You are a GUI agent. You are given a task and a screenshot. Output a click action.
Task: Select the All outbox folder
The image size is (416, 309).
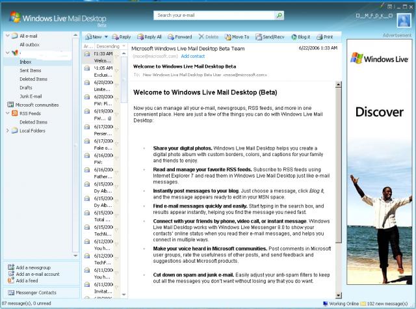click(29, 45)
